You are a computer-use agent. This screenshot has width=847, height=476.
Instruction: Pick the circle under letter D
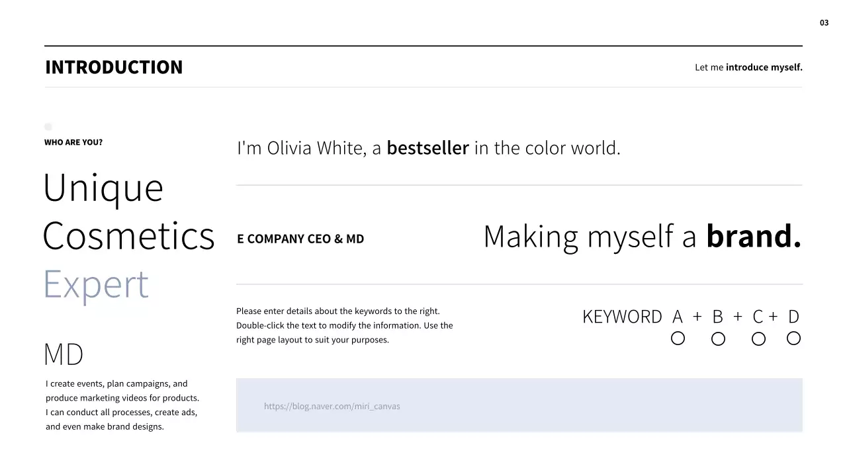click(793, 338)
